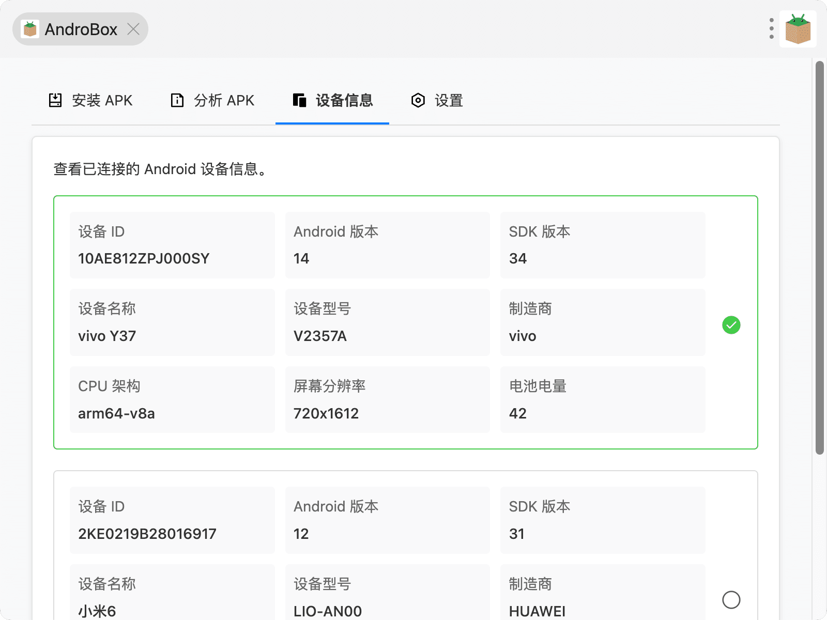Click the vertical scrollbar thumb
Viewport: 827px width, 620px height.
(x=820, y=257)
